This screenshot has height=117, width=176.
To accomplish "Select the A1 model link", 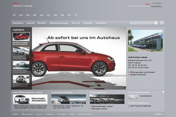I will [14, 15].
